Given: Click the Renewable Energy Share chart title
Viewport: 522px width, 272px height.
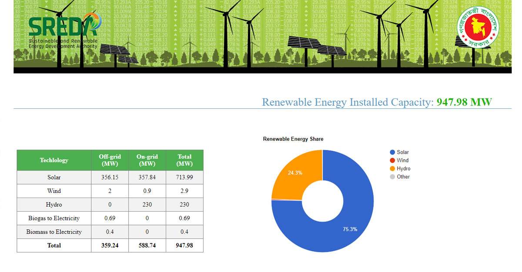Looking at the screenshot, I should pyautogui.click(x=293, y=139).
